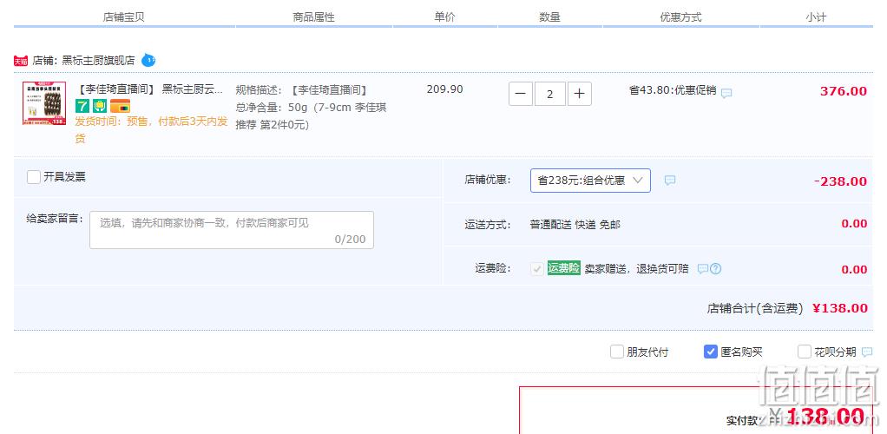Click the 商品属性 column header
887x434 pixels.
pyautogui.click(x=314, y=17)
